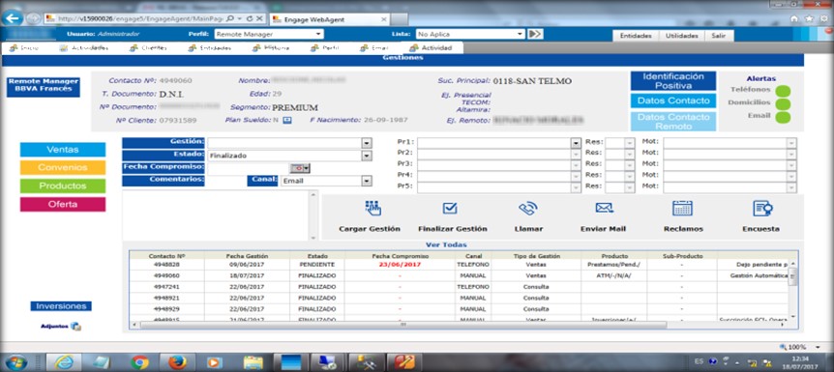Click the Plan Sueldo card icon
The height and width of the screenshot is (372, 834).
(x=287, y=120)
